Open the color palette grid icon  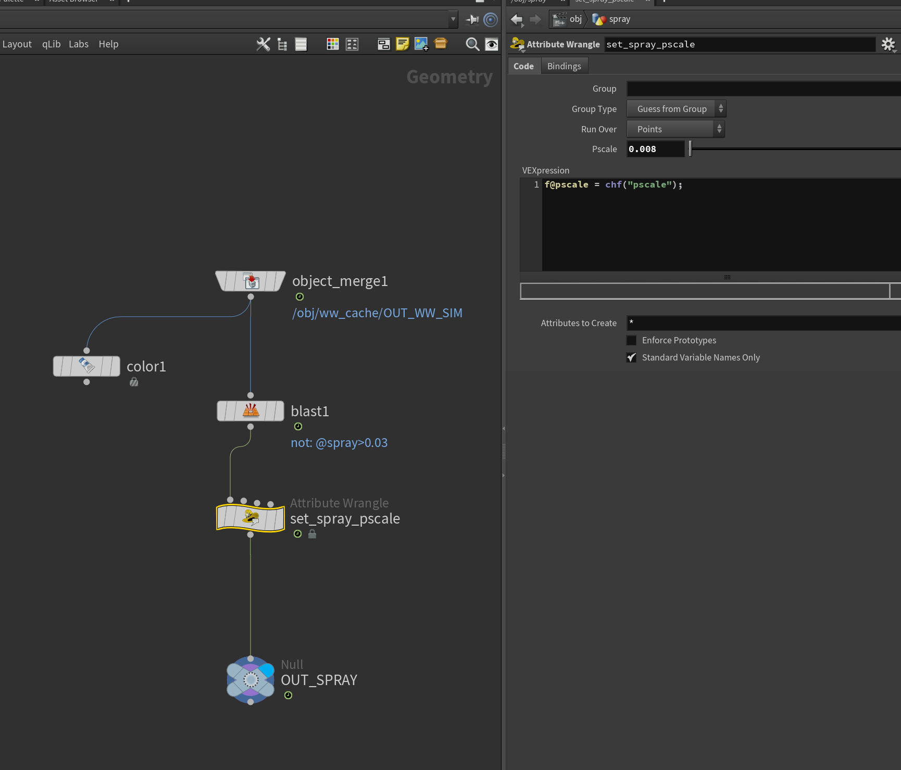[333, 44]
